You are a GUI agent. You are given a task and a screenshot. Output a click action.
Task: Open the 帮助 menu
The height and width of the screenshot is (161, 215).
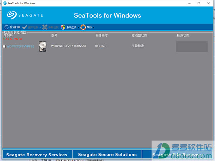[x=87, y=27]
